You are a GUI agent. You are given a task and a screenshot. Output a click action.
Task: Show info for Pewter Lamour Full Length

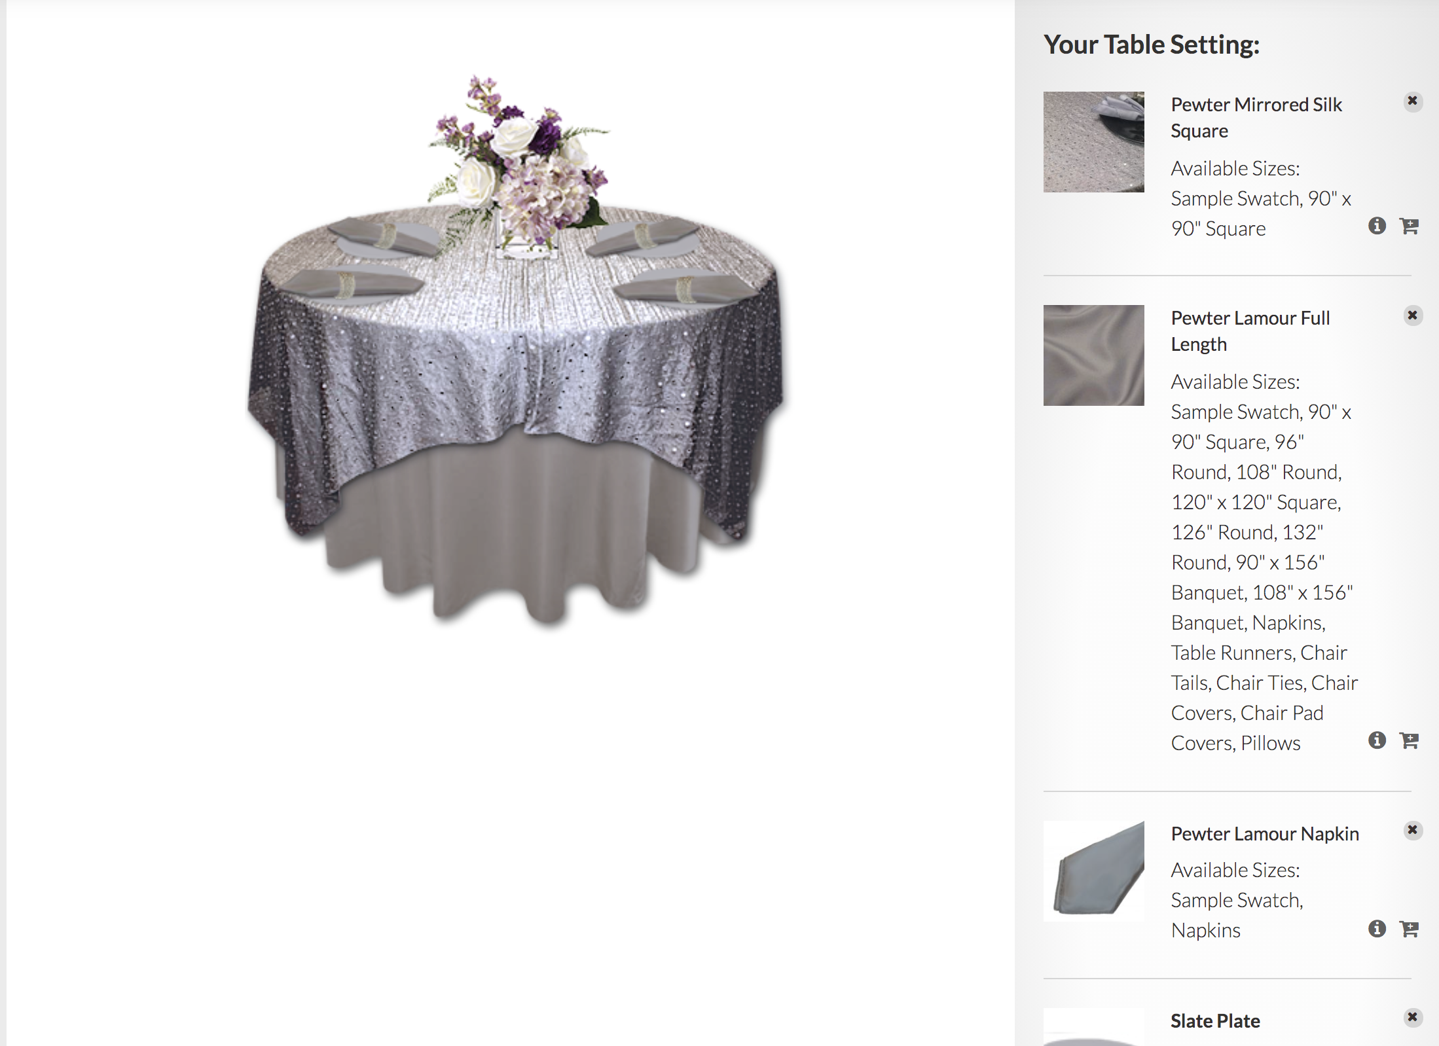point(1377,740)
